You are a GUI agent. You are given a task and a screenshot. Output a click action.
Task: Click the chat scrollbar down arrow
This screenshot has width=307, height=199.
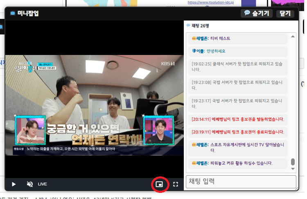point(293,169)
